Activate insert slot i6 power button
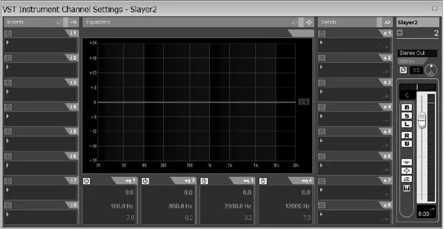The image size is (444, 229). (8, 156)
